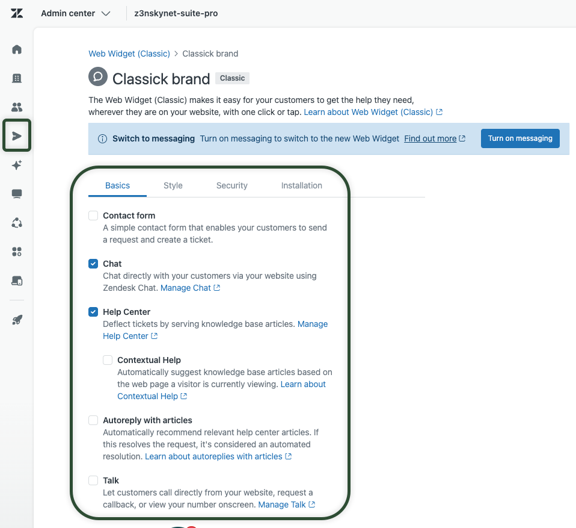Click the external link icon after Manage Chat
The width and height of the screenshot is (576, 528).
216,288
